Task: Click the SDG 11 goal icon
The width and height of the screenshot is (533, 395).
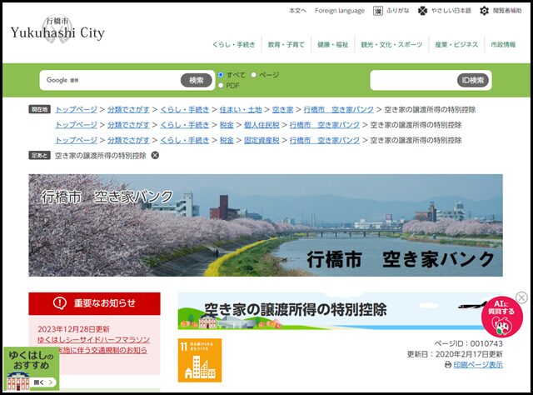Action: pos(200,360)
